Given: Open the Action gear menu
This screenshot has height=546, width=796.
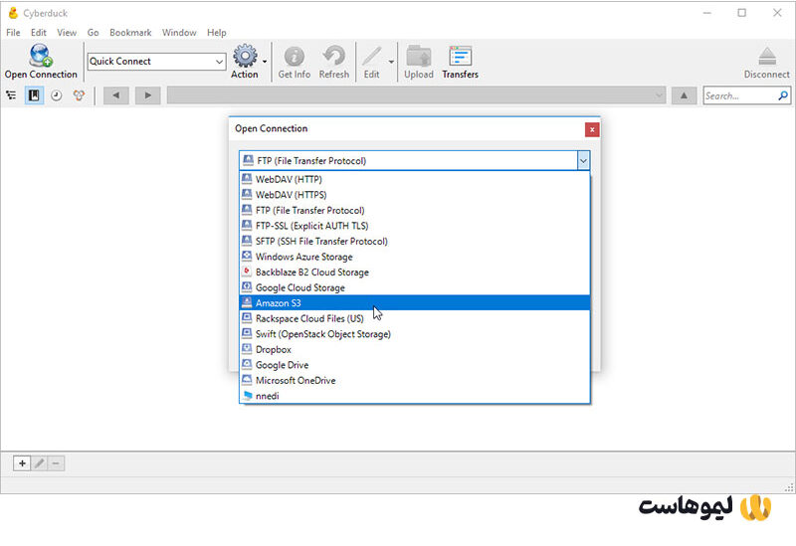Looking at the screenshot, I should coord(245,56).
